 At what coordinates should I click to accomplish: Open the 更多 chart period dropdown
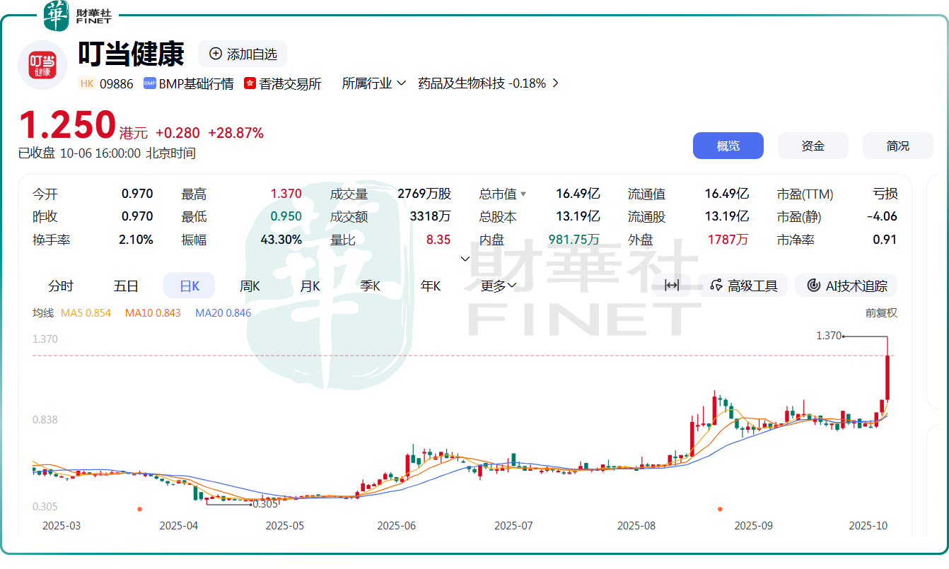(499, 286)
